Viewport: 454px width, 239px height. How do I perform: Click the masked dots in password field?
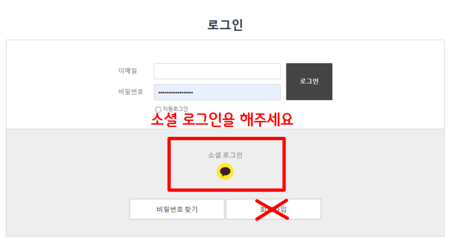(176, 93)
